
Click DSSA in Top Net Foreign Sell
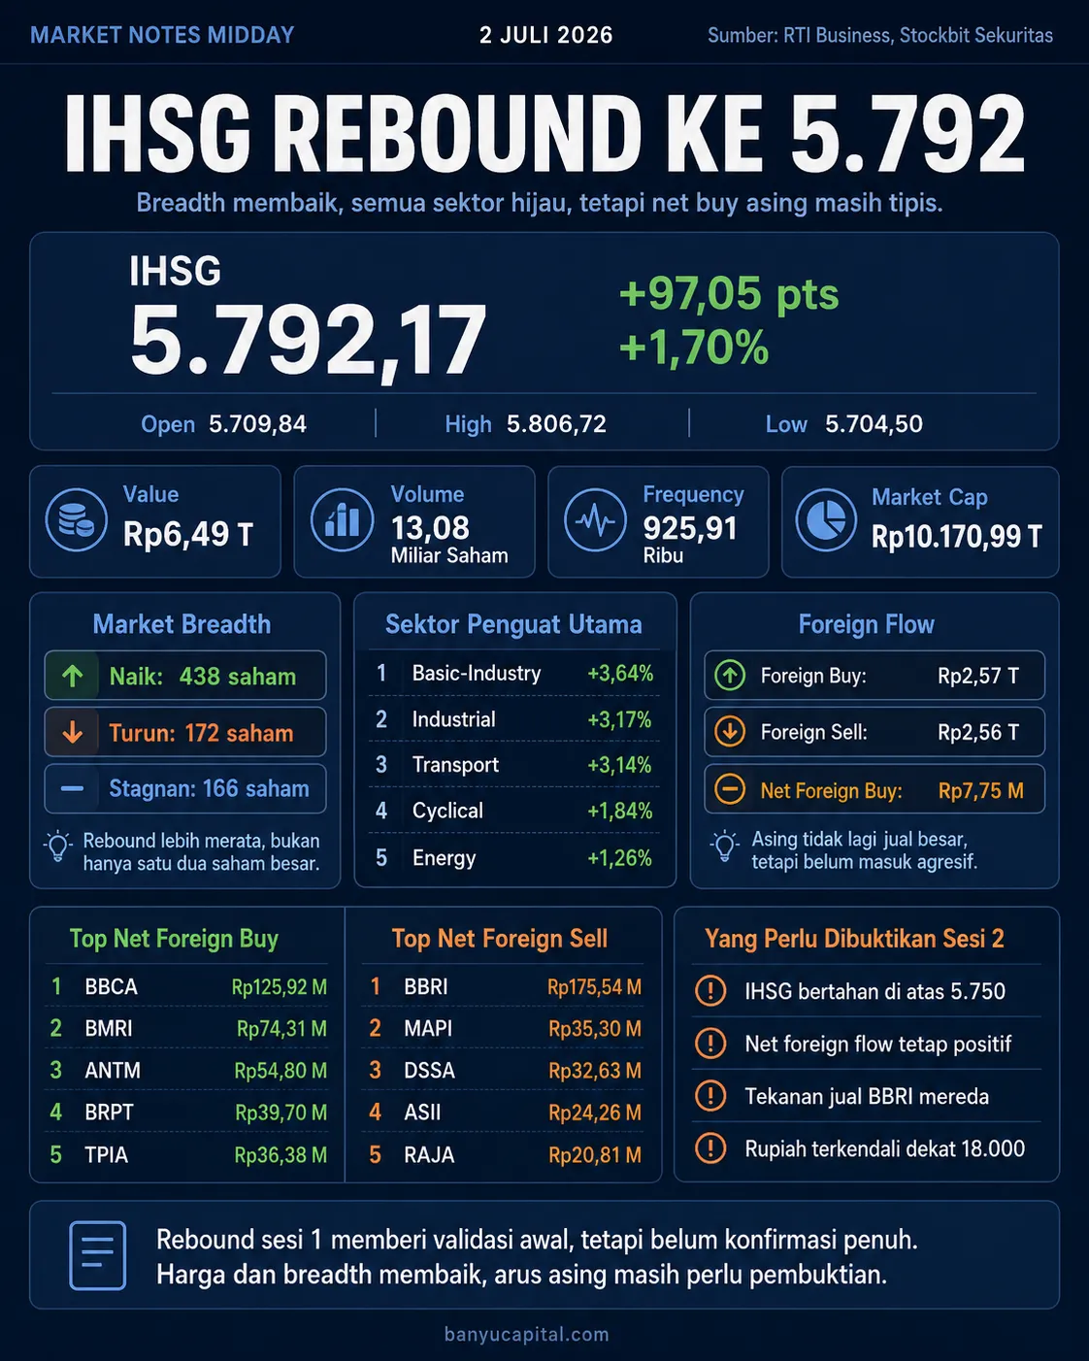click(x=430, y=1070)
